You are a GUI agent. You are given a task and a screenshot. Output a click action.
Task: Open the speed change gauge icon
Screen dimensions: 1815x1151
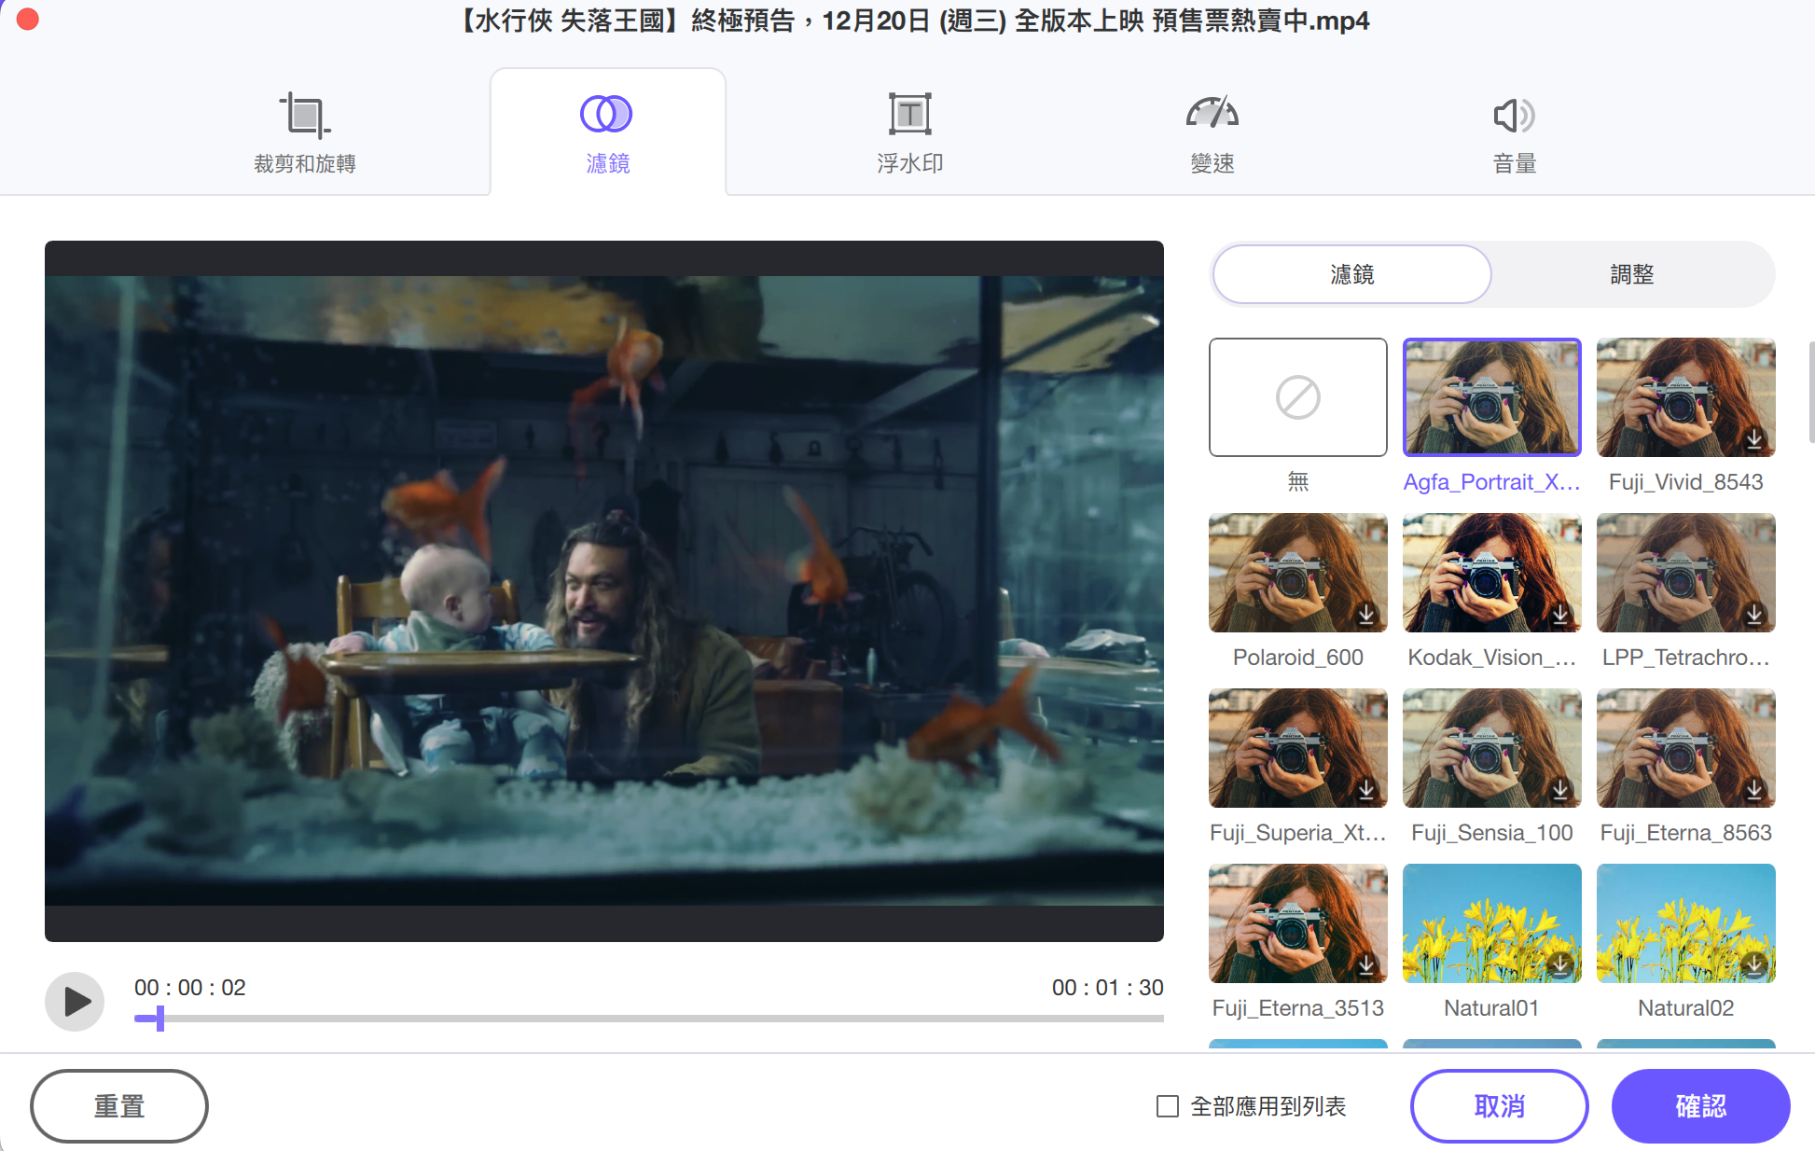tap(1212, 113)
